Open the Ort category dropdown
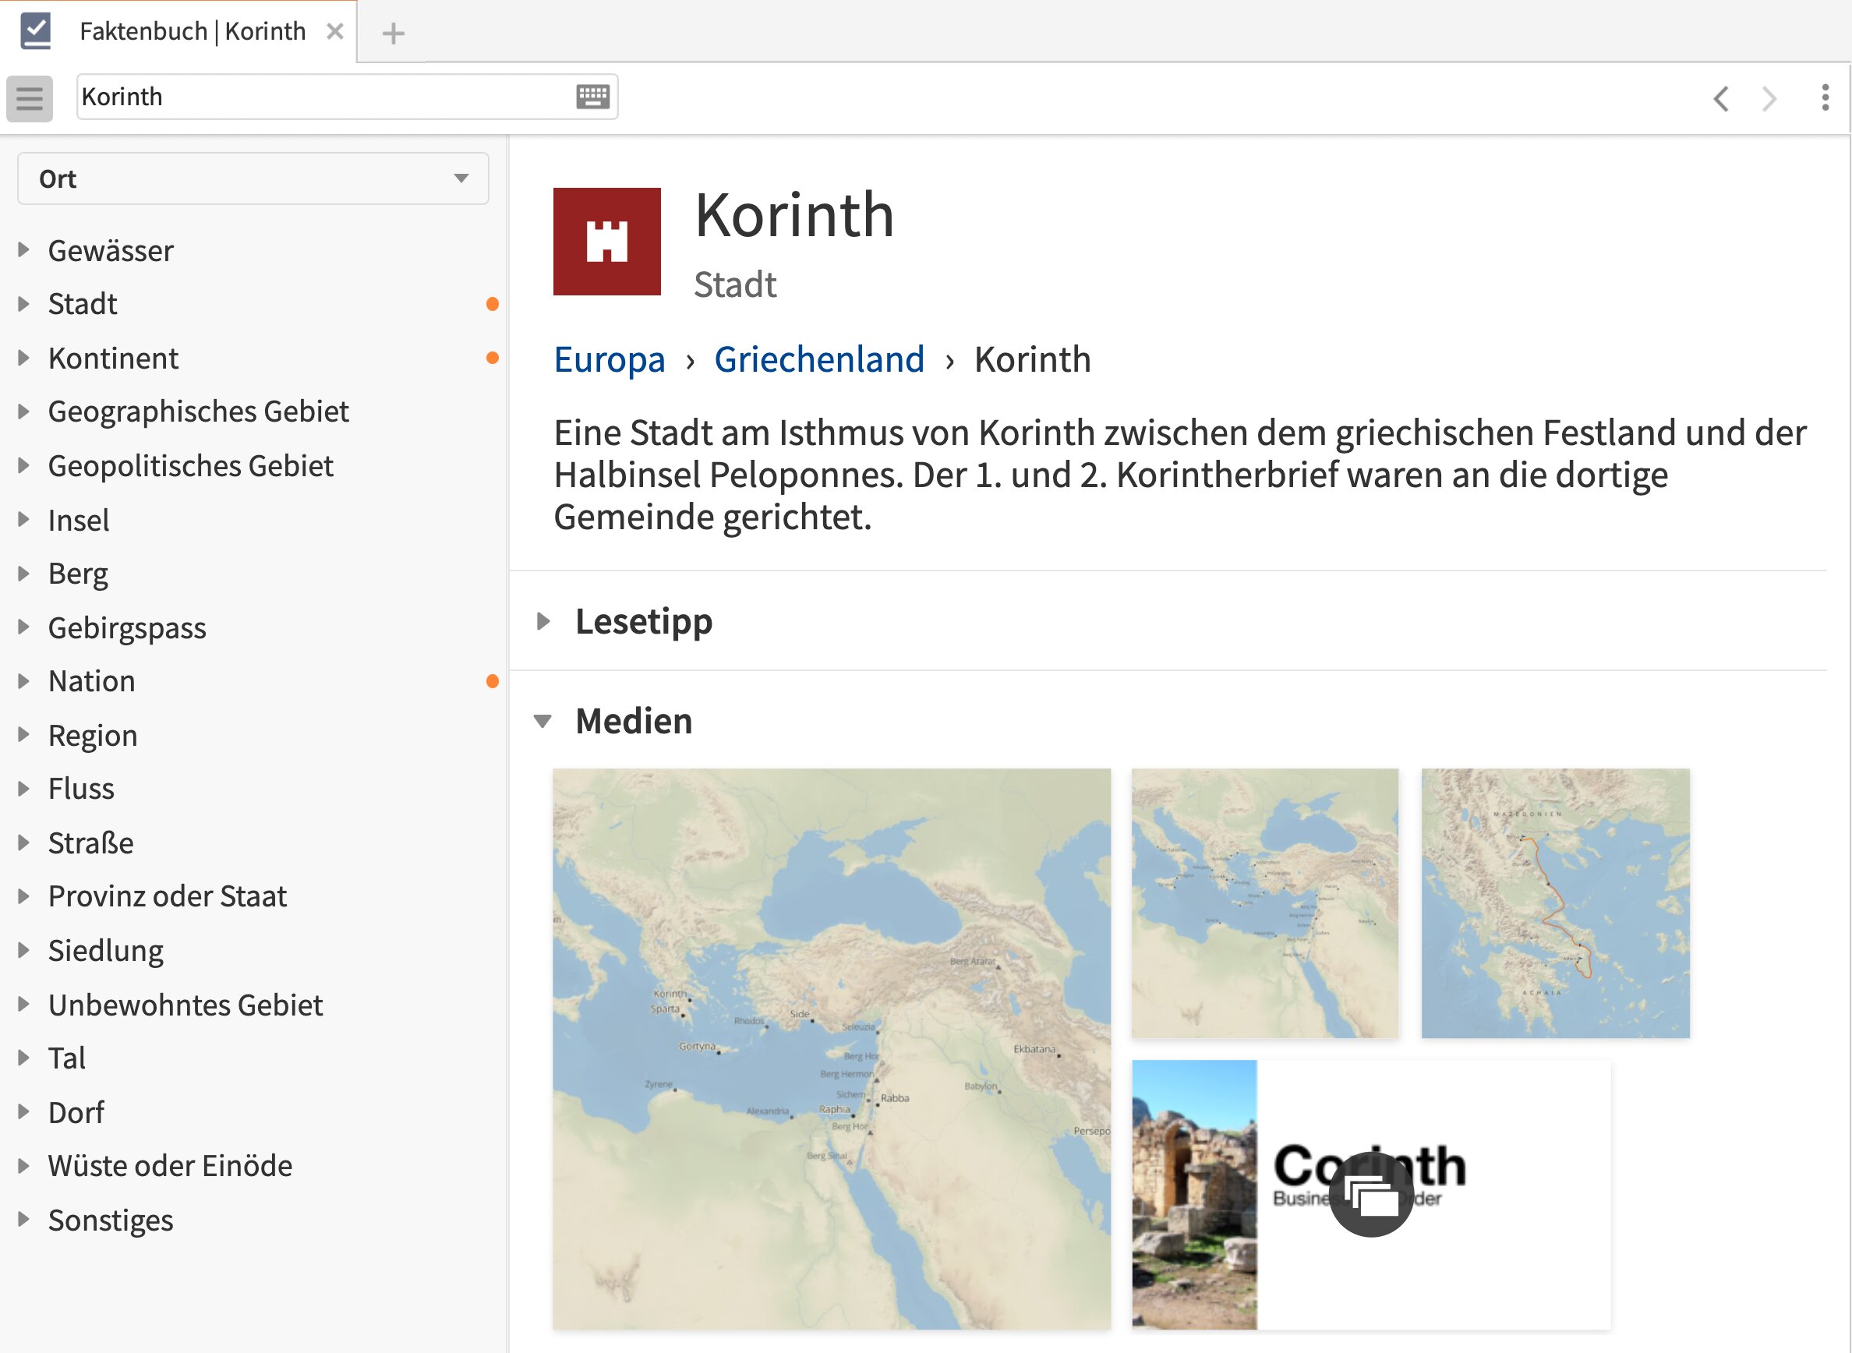Viewport: 1852px width, 1353px height. tap(253, 178)
